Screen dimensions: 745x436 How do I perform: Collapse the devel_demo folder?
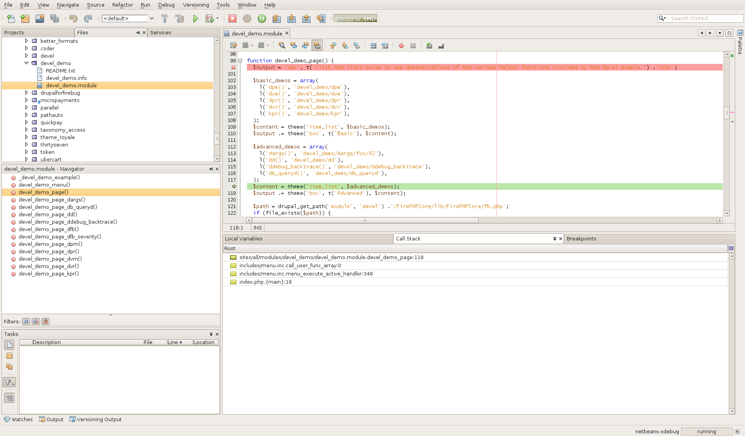pos(27,63)
